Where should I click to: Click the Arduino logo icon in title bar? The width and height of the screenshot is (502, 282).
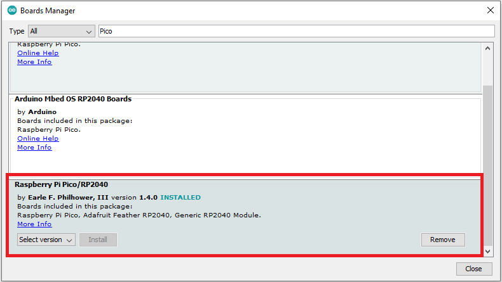pos(12,10)
